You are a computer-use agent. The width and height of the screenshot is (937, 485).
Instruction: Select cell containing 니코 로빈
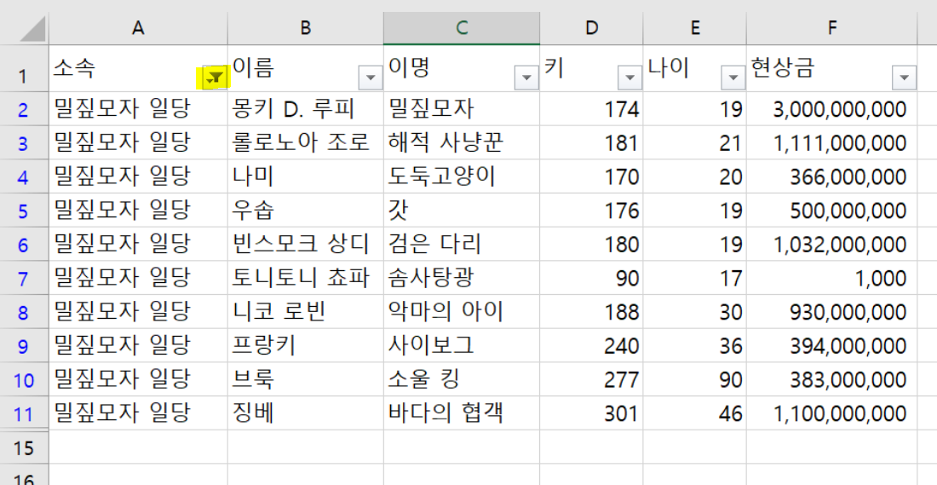click(305, 312)
